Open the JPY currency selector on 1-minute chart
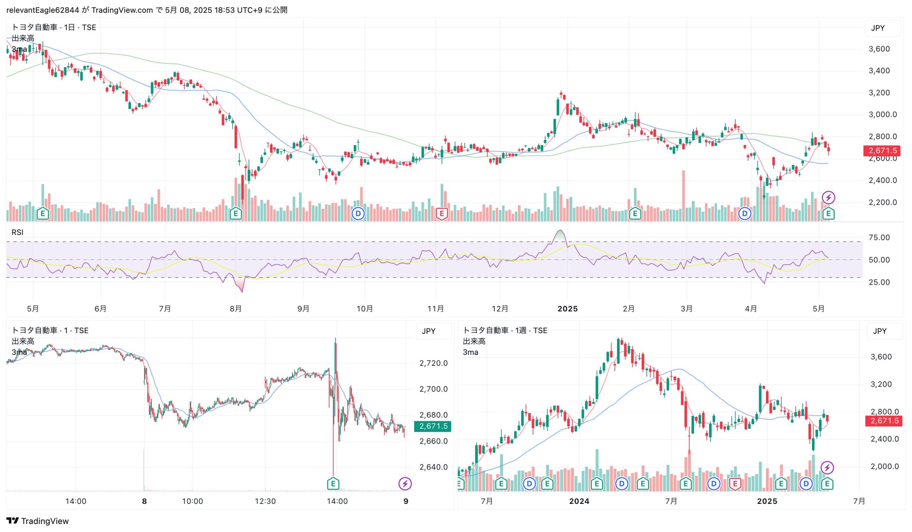The image size is (912, 532). point(434,331)
